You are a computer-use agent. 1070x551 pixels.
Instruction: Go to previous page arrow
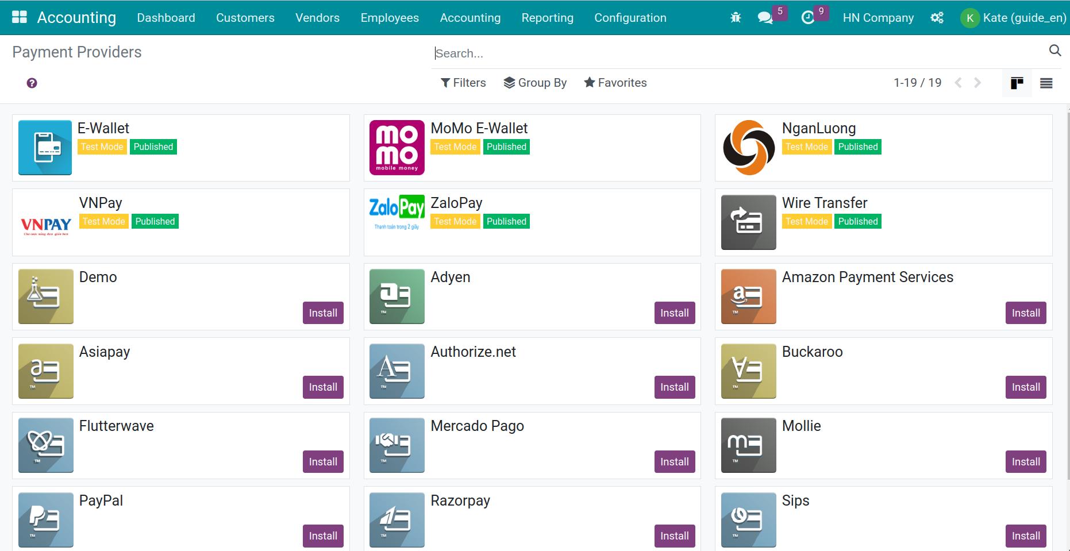pos(958,83)
